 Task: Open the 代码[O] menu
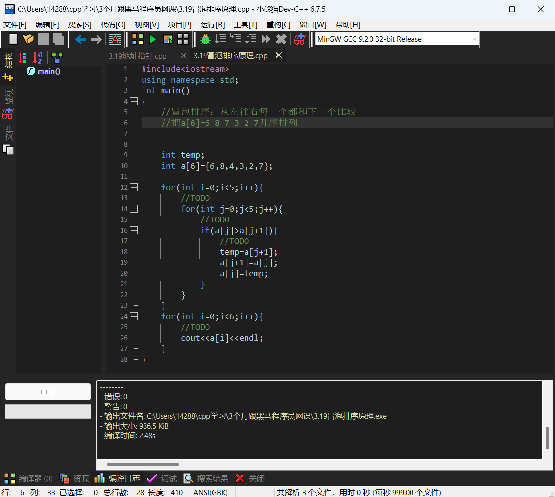tap(113, 25)
